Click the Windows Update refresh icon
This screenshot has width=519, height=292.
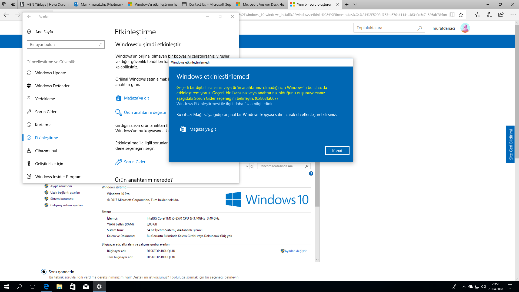29,73
